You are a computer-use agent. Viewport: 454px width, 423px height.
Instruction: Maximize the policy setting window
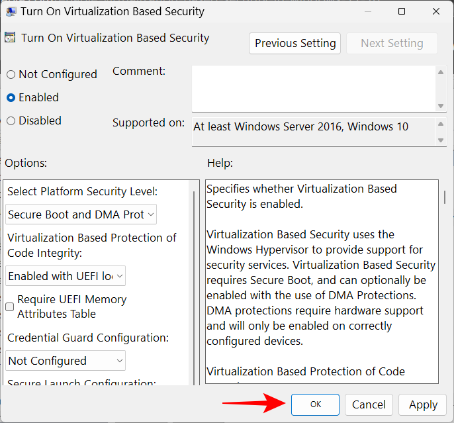(x=402, y=11)
